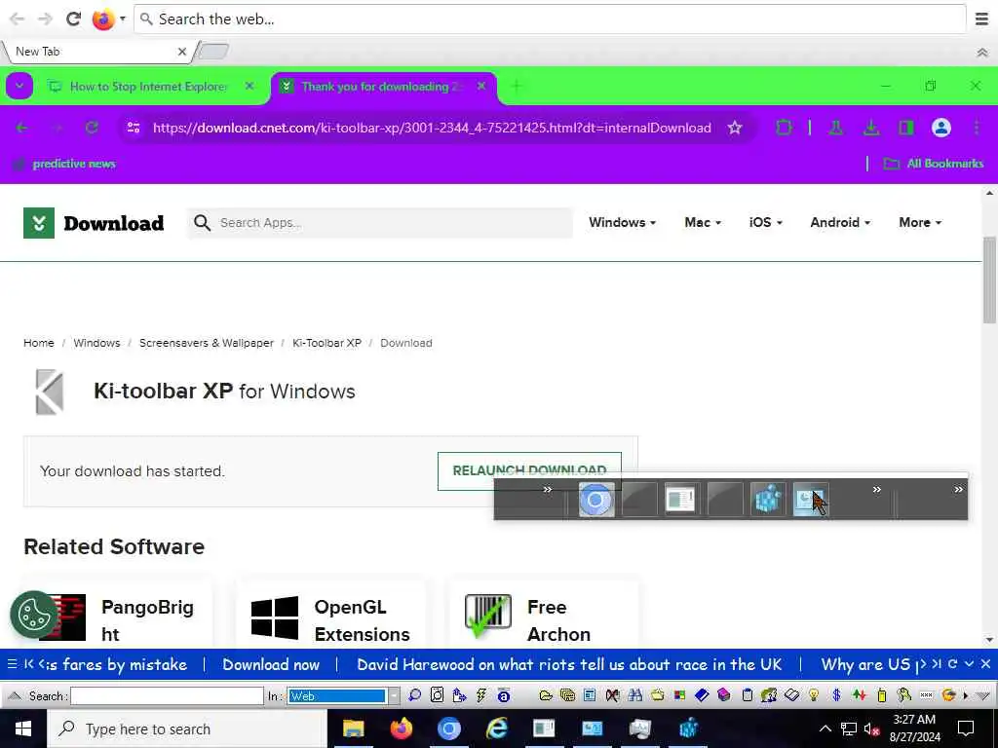The image size is (998, 748).
Task: Expand the Firefox logo dropdown arrow
Action: coord(123,19)
